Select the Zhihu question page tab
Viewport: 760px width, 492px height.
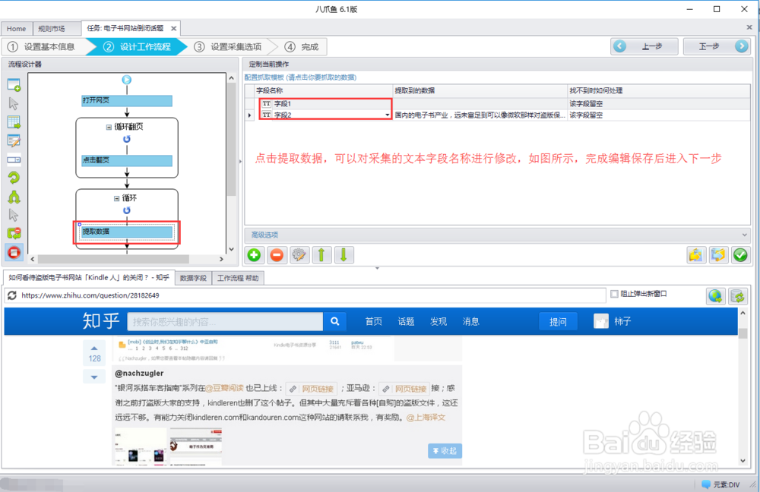[x=89, y=277]
